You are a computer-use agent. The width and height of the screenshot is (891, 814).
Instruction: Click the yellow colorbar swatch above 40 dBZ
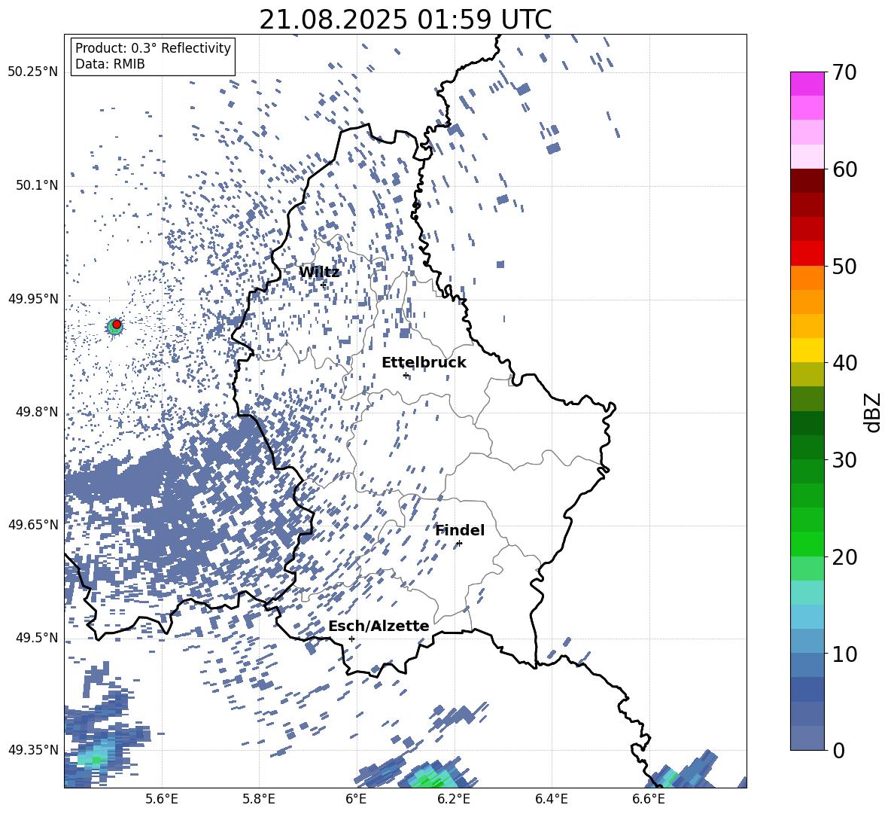pyautogui.click(x=807, y=350)
